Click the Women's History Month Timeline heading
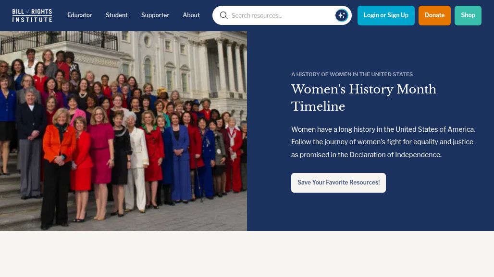494x277 pixels. pos(363,98)
